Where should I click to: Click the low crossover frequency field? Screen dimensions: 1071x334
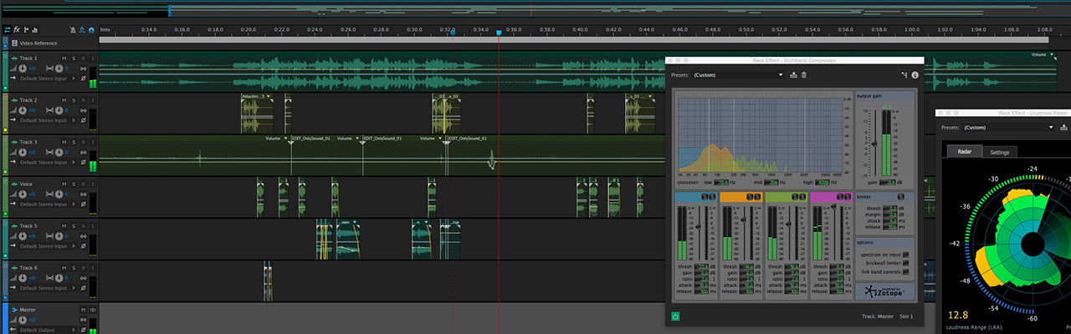pyautogui.click(x=723, y=181)
